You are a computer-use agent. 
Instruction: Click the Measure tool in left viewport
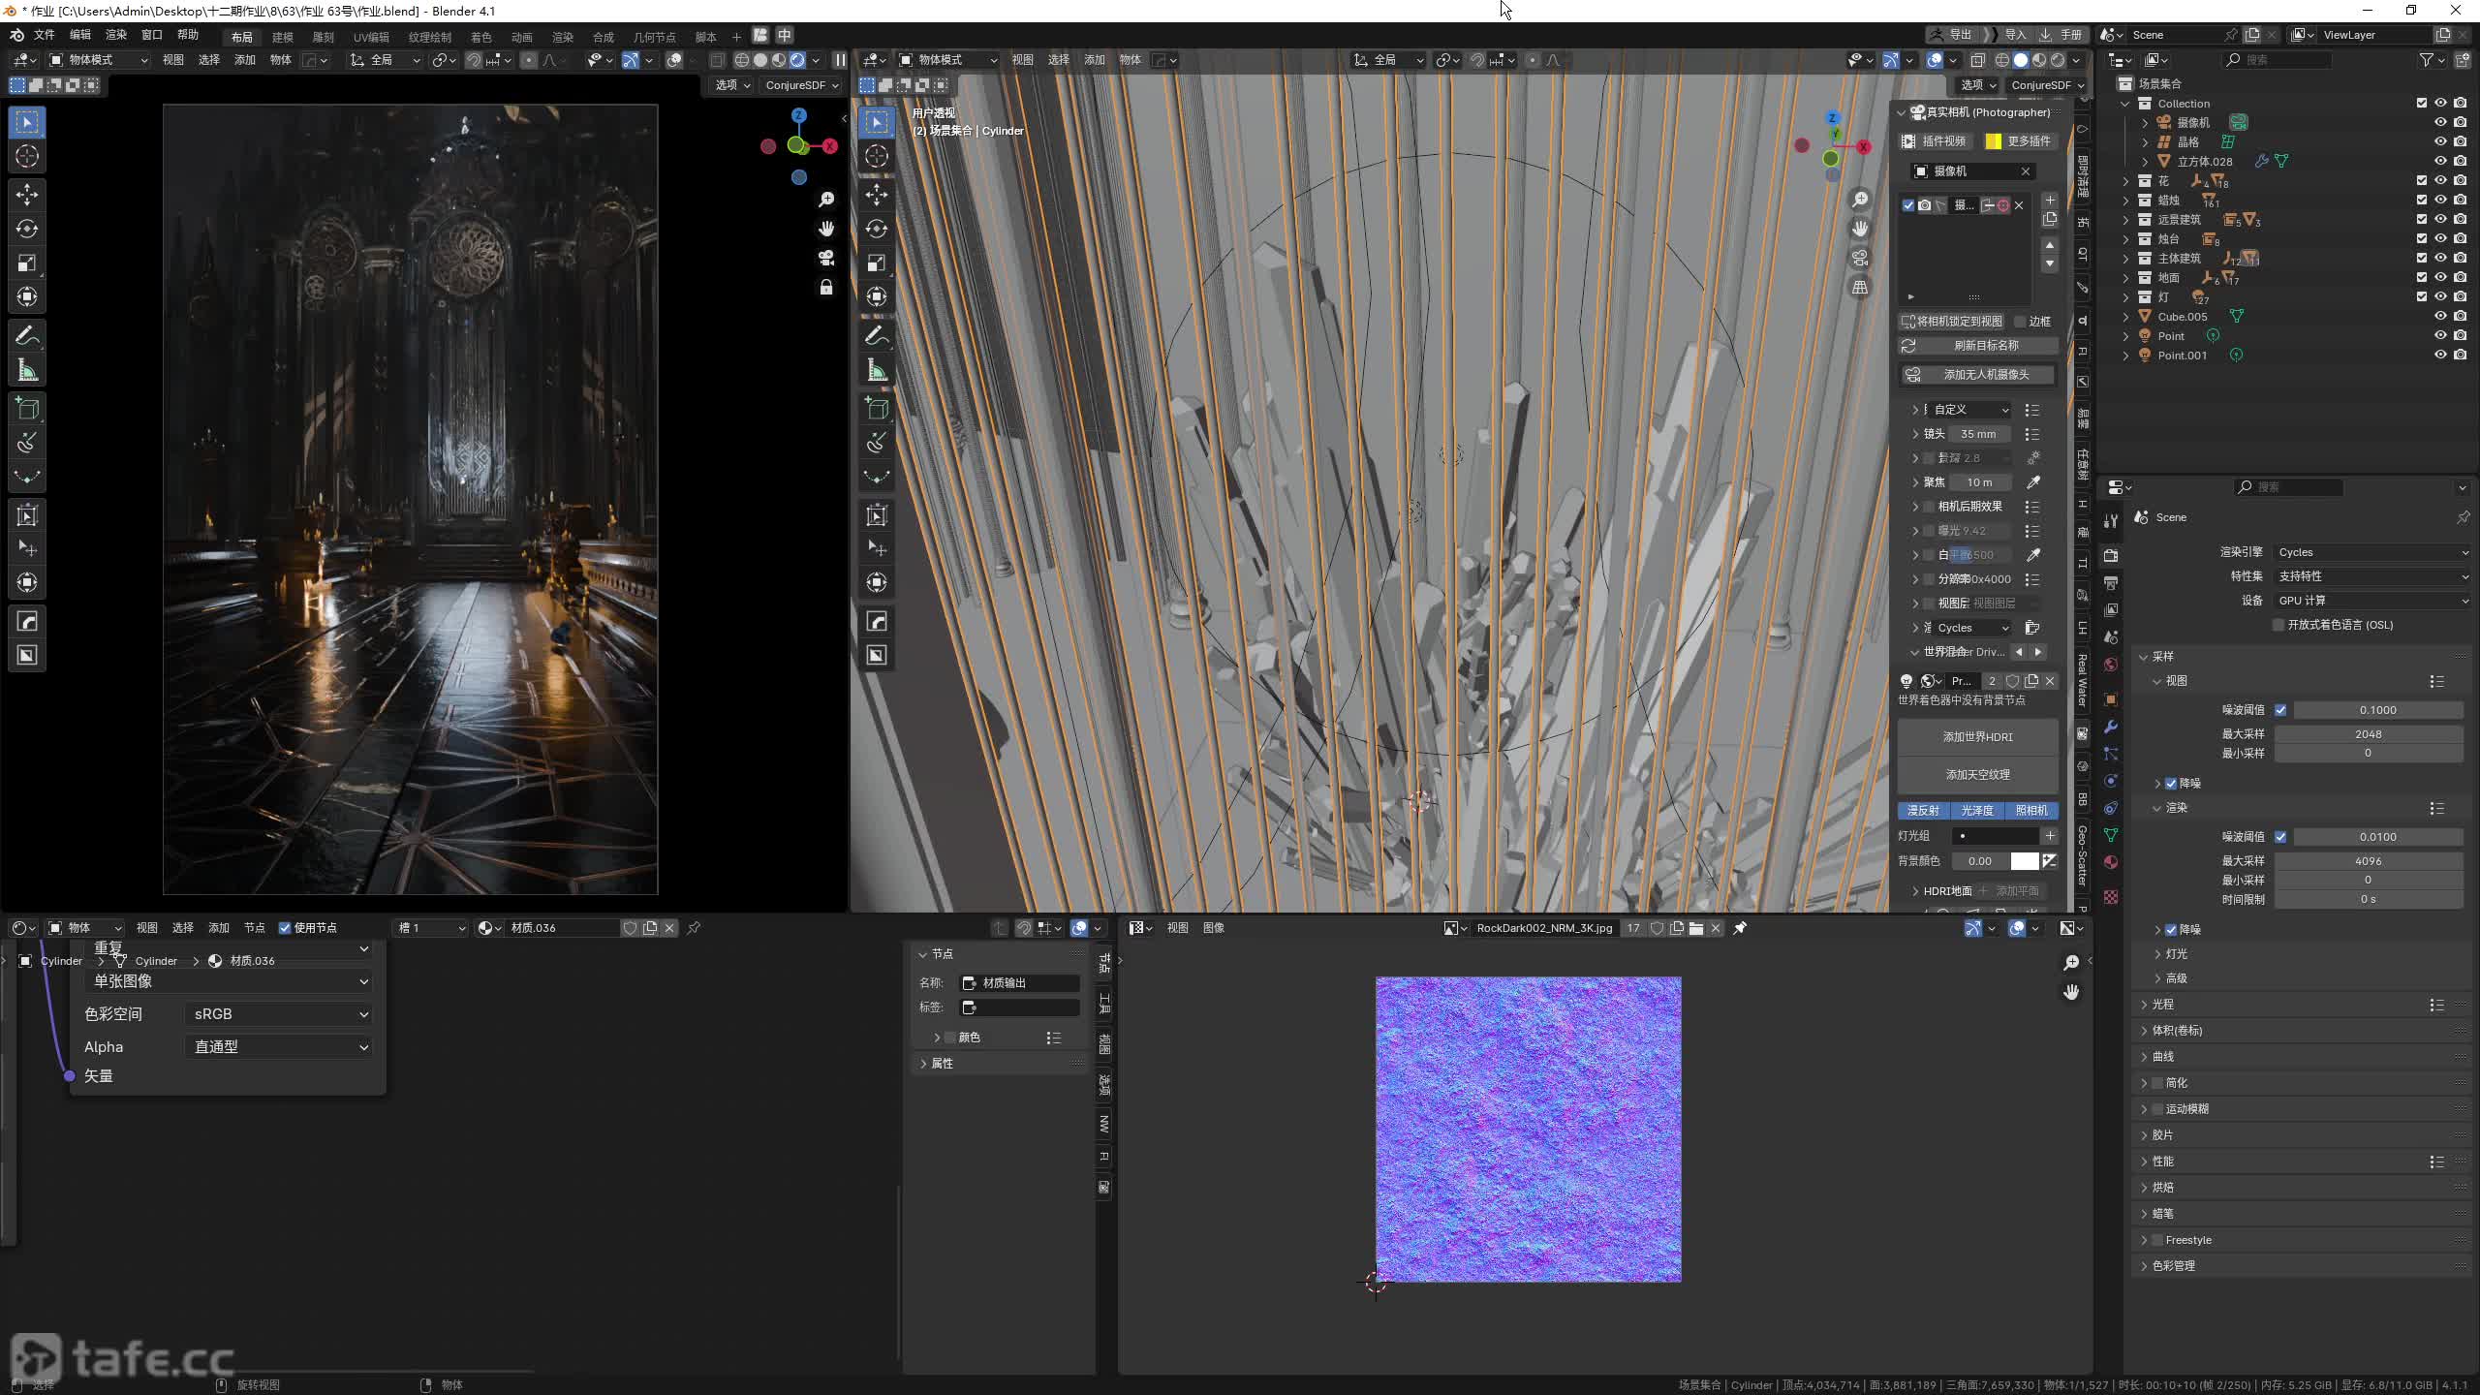[x=27, y=370]
